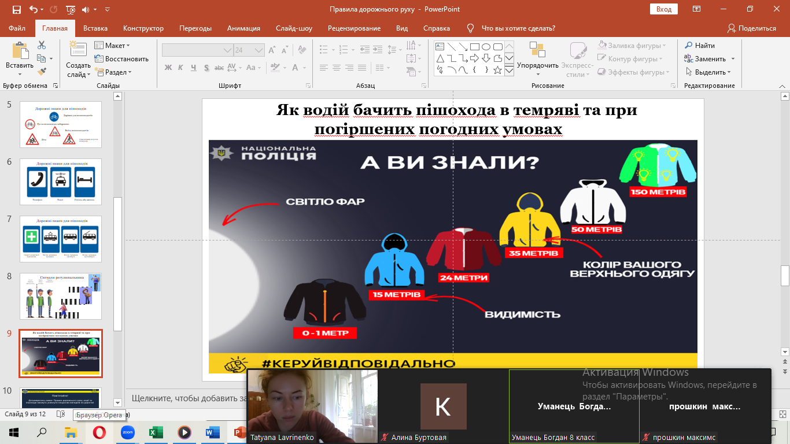Open the Выделить select dropdown
The width and height of the screenshot is (790, 444).
point(709,72)
